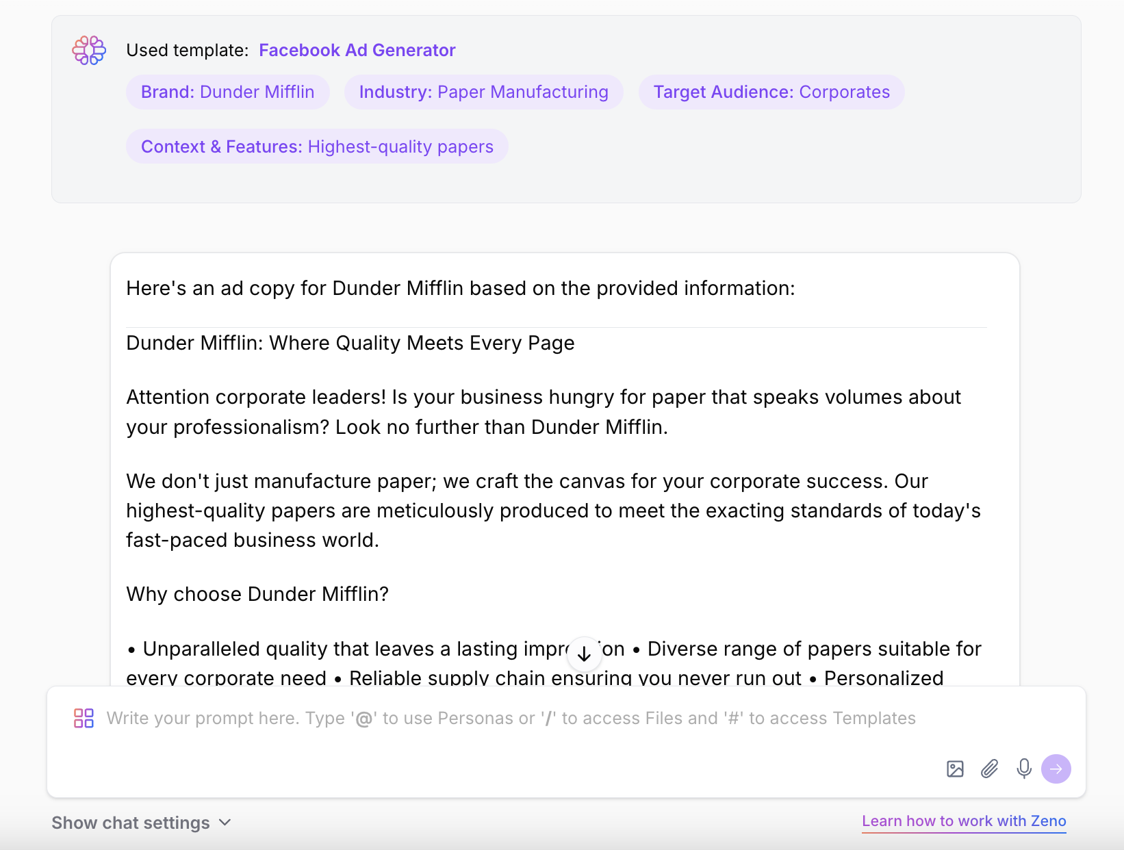
Task: Click the Target Audience: Corporates tag
Action: (771, 92)
